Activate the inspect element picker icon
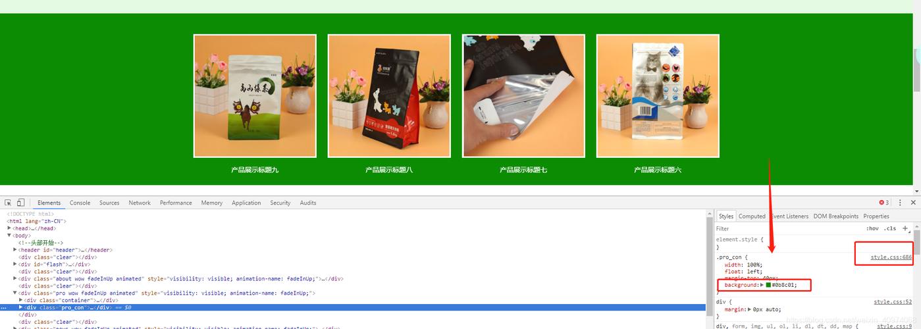 (x=8, y=203)
